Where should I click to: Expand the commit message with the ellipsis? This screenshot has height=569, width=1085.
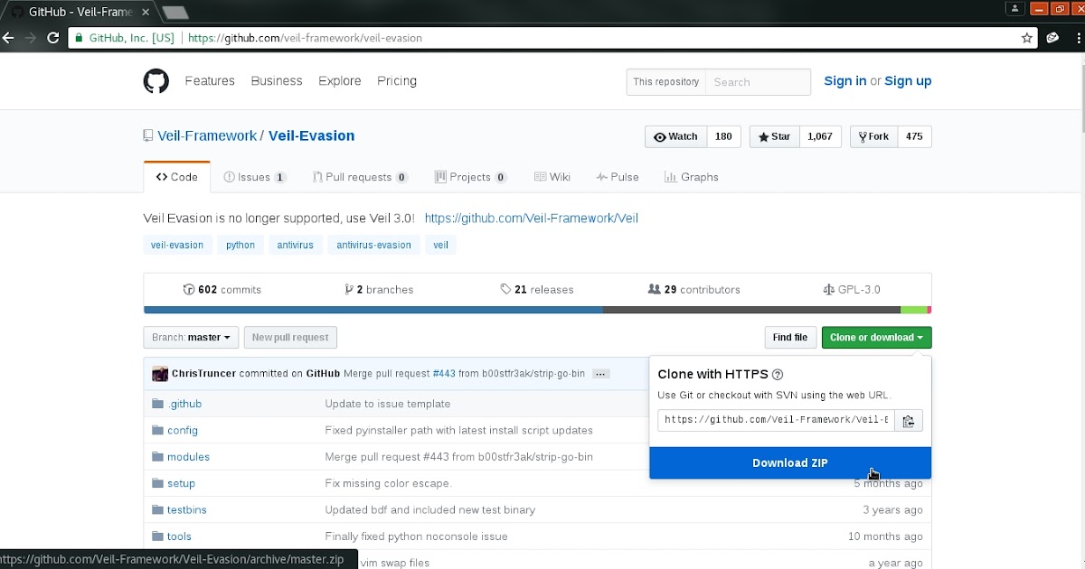[x=600, y=373]
